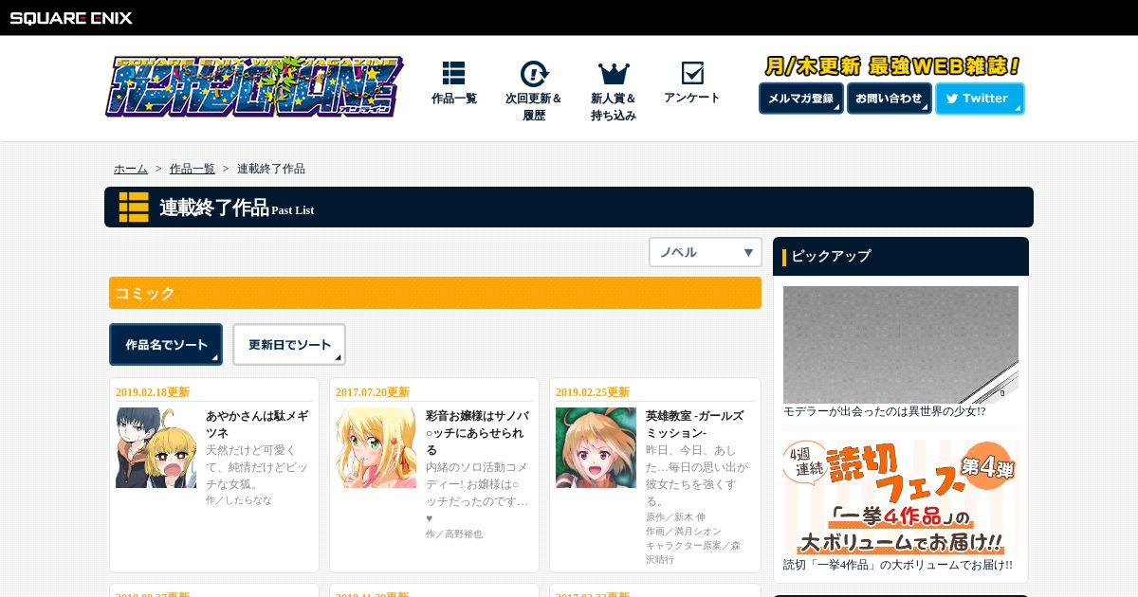Click the 月/木更新 最強WEB雑誌! slogan
Viewport: 1138px width, 597px height.
point(891,66)
